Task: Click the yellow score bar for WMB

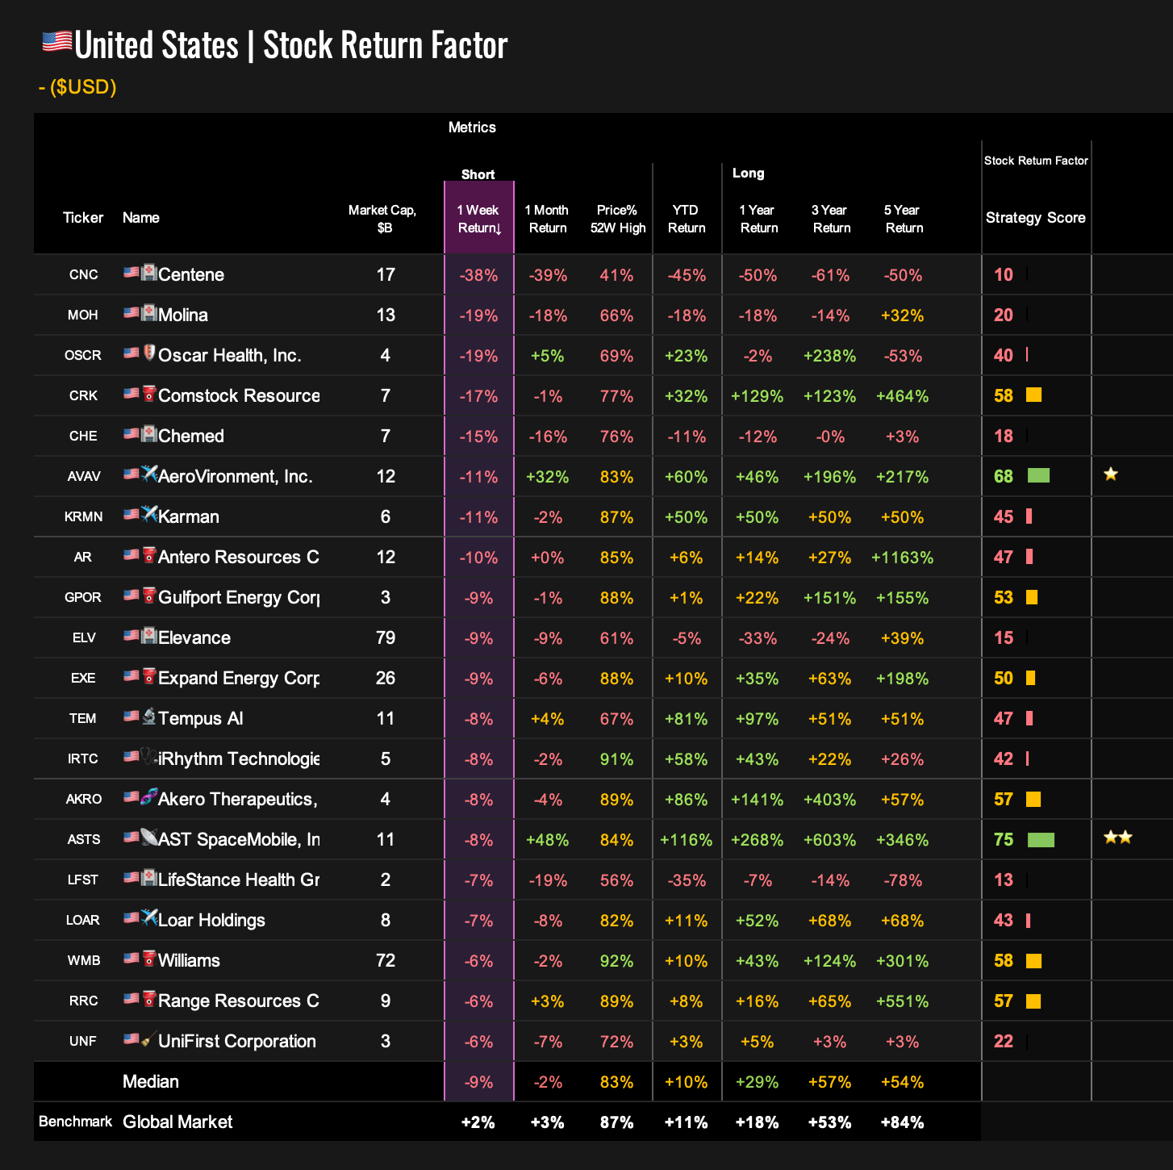Action: pos(1034,961)
